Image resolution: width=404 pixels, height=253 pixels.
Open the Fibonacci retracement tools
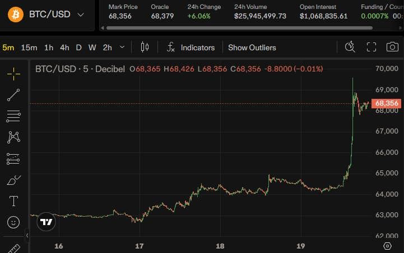click(13, 116)
